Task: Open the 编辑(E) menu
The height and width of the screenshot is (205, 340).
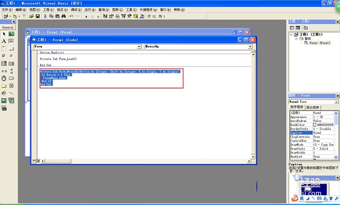Action: point(21,10)
